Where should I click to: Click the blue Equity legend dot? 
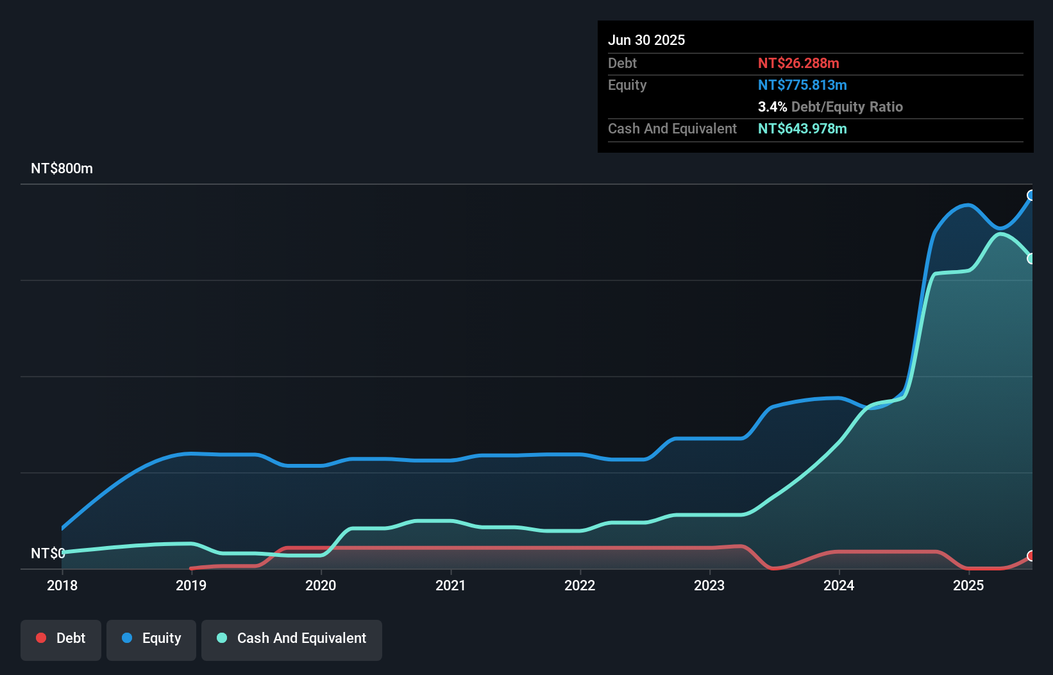127,638
